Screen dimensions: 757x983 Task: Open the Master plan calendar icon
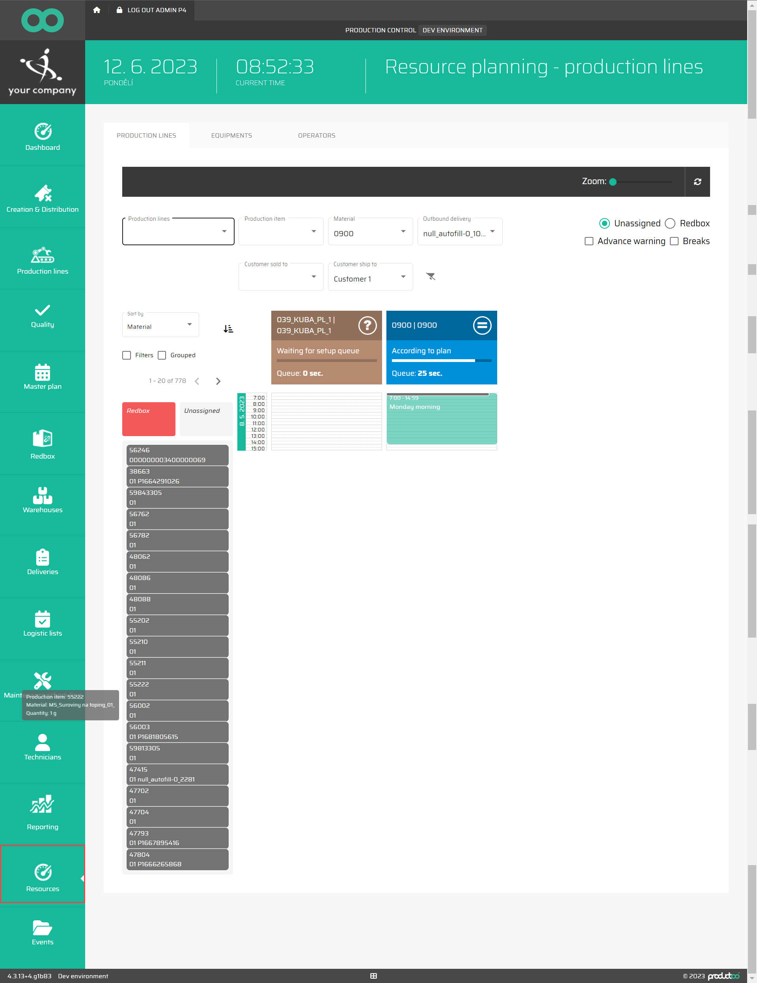pos(42,373)
